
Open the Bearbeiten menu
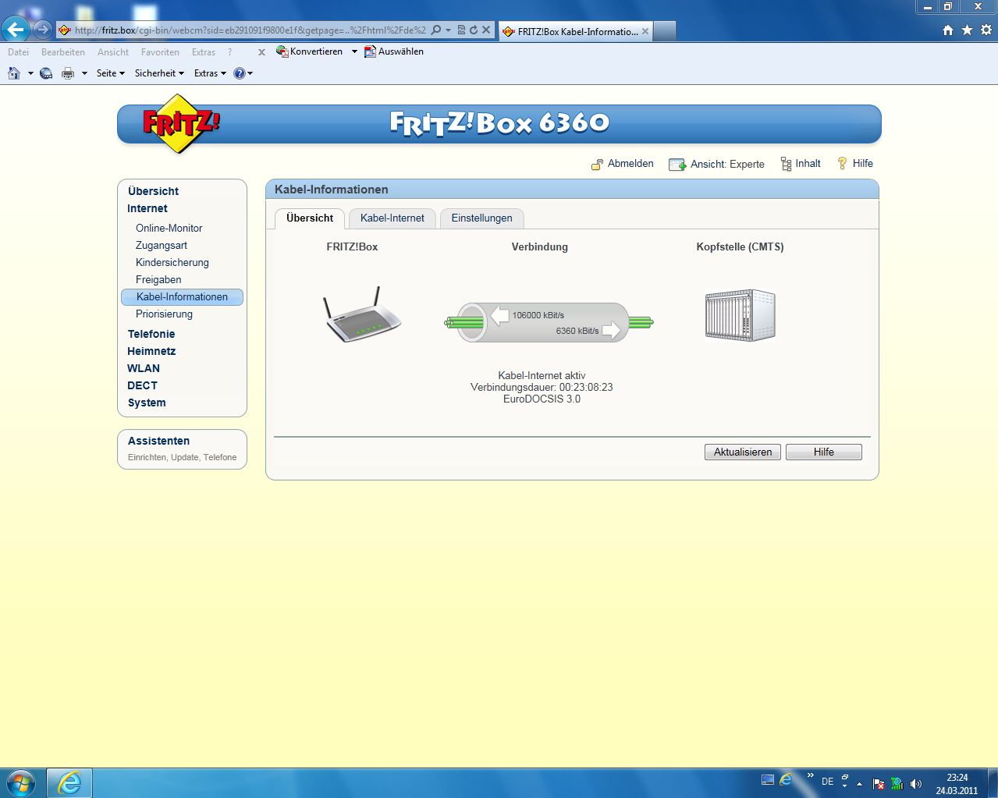click(63, 52)
